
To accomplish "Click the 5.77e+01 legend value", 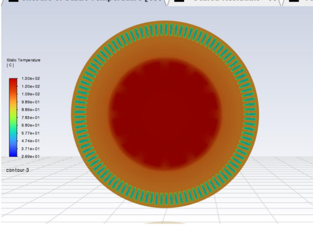I will 31,133.
